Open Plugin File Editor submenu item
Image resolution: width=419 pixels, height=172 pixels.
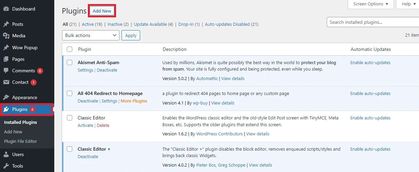[20, 141]
